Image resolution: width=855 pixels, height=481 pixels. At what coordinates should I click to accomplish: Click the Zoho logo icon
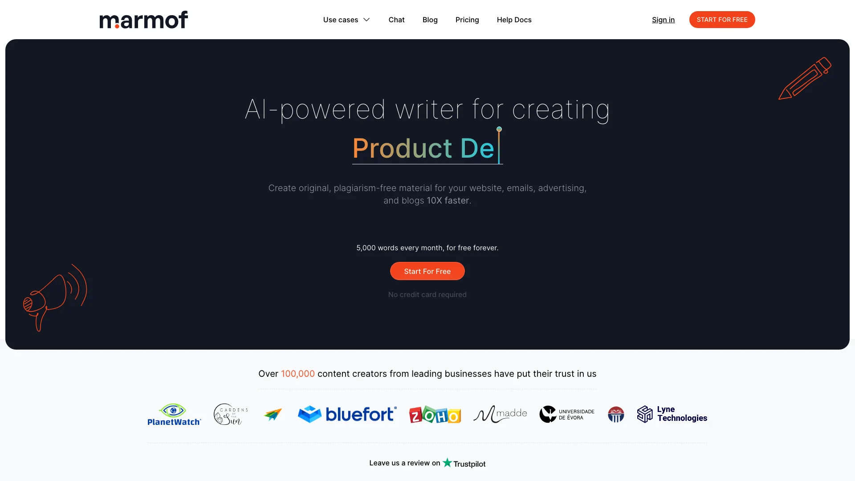(x=435, y=414)
